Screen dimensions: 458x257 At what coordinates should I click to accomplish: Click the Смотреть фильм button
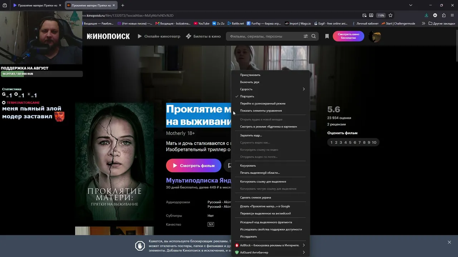[194, 166]
